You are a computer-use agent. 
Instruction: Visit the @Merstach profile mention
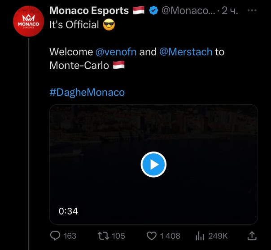[x=186, y=52]
